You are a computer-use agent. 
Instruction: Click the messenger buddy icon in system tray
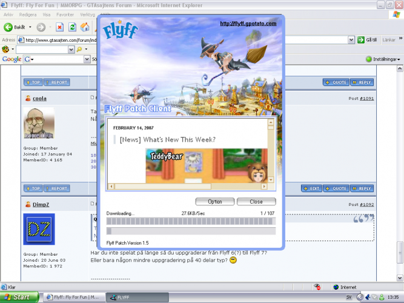click(382, 297)
